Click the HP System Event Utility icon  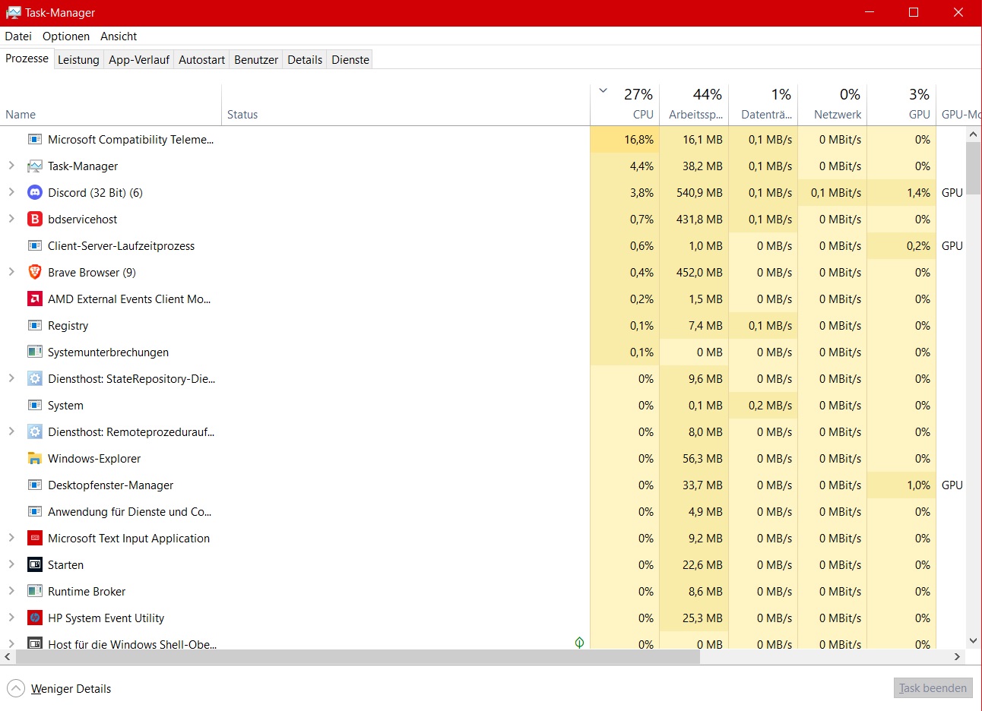pyautogui.click(x=35, y=618)
